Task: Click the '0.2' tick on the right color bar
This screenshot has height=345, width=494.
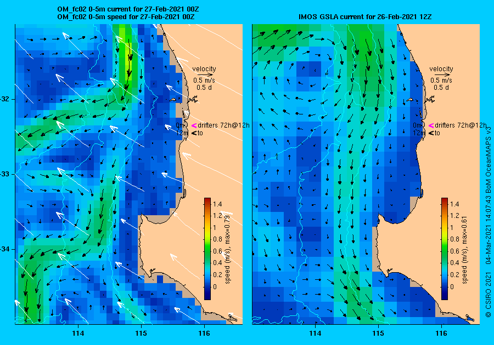Action: (454, 274)
